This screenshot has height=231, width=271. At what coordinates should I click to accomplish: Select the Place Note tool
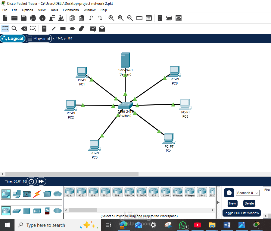[x=44, y=29]
